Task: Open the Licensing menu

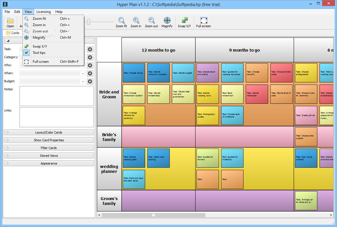Action: 43,12
